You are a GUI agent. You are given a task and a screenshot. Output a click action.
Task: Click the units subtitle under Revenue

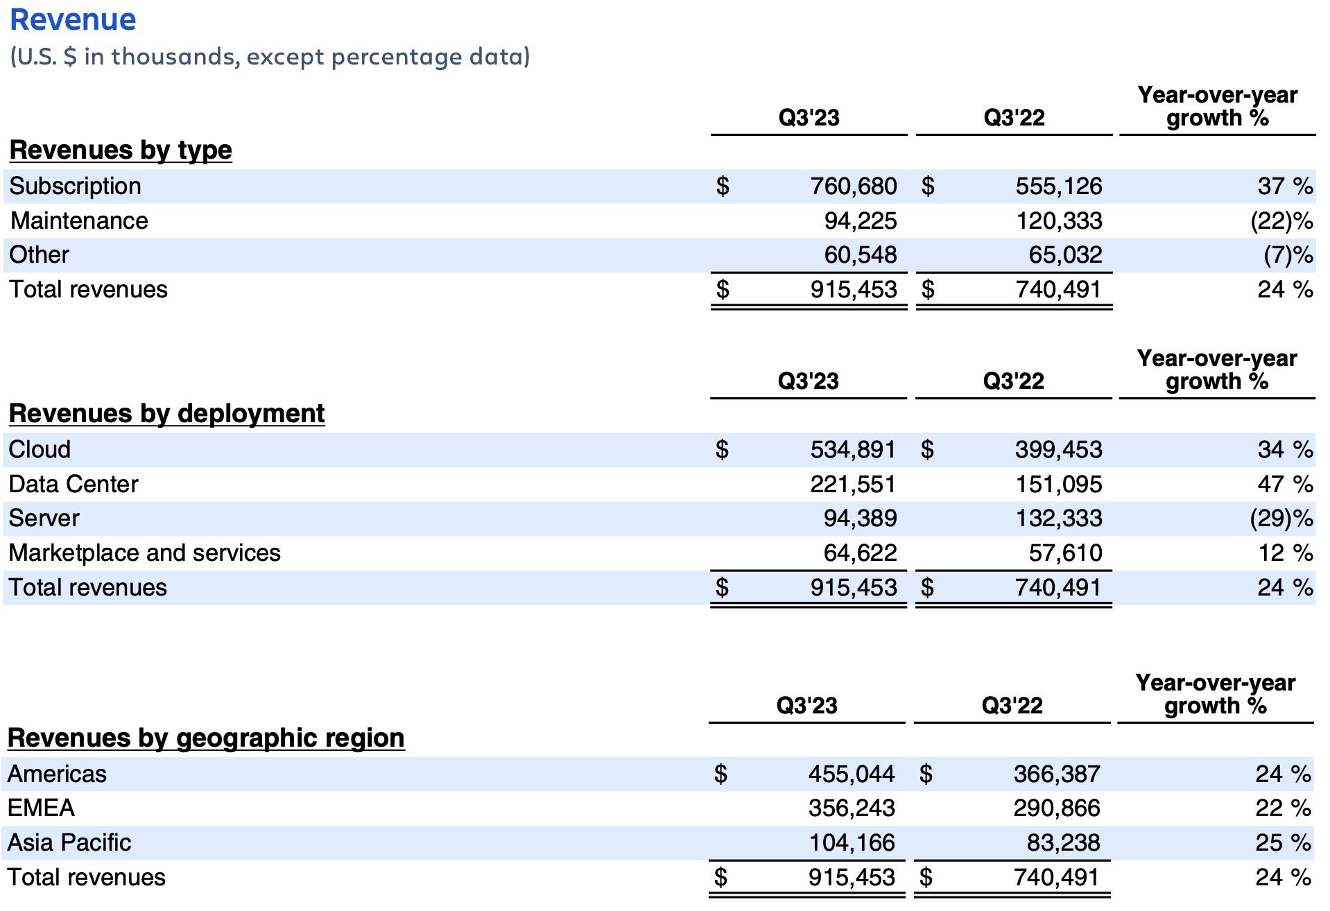coord(270,56)
